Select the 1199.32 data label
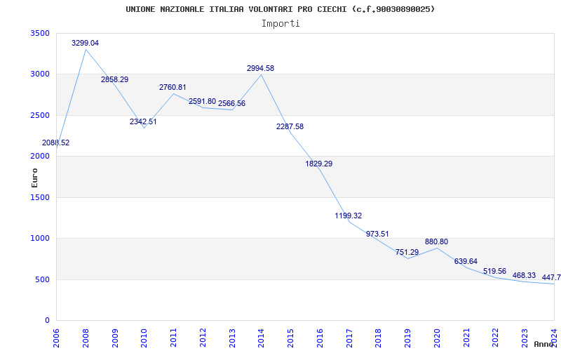The width and height of the screenshot is (561, 351). coord(348,216)
